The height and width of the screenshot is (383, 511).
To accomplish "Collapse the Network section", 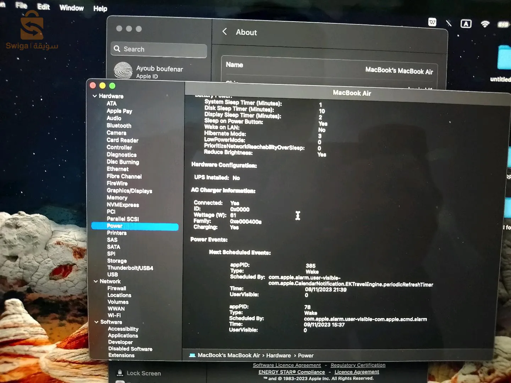I will [x=96, y=281].
